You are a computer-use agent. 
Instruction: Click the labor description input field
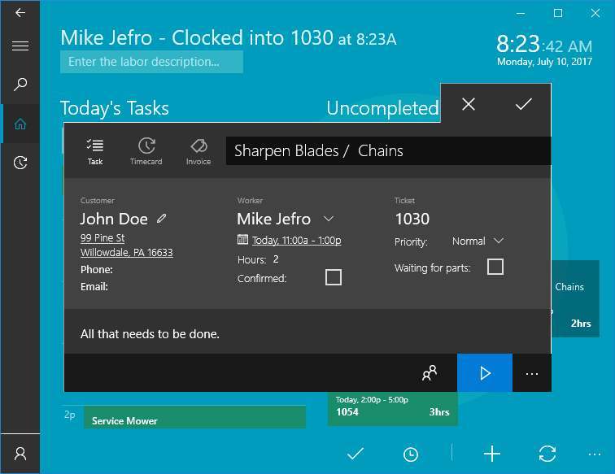[x=151, y=62]
